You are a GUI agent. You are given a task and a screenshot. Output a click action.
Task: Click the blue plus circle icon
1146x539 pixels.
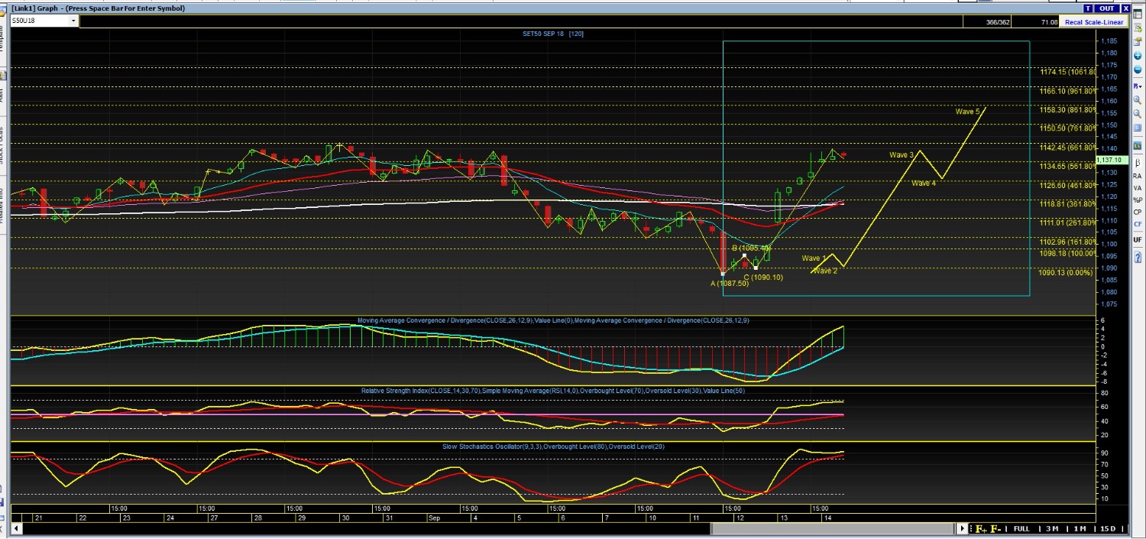tap(1137, 56)
